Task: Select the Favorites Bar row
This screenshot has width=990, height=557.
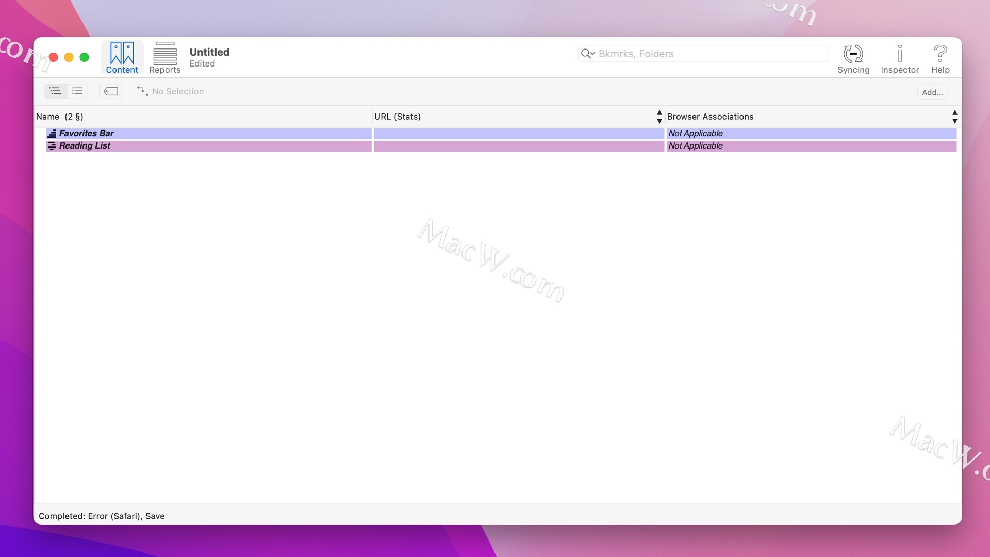Action: [501, 134]
